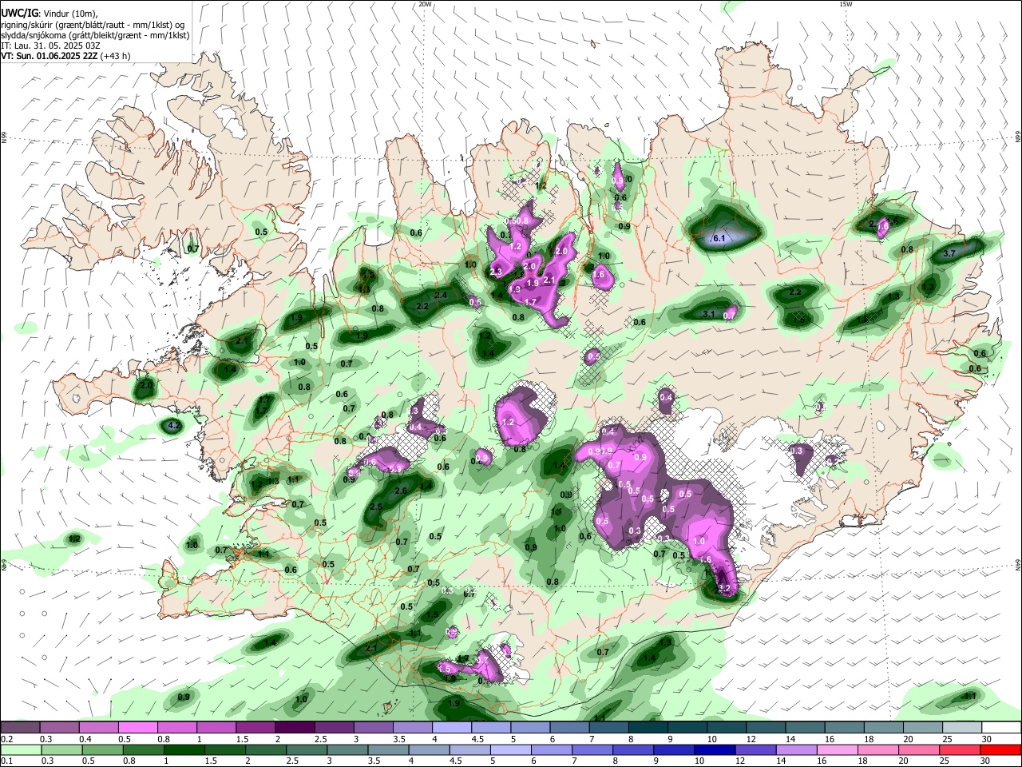Pick the darkest green 1 swatch in the rain legend

click(183, 749)
